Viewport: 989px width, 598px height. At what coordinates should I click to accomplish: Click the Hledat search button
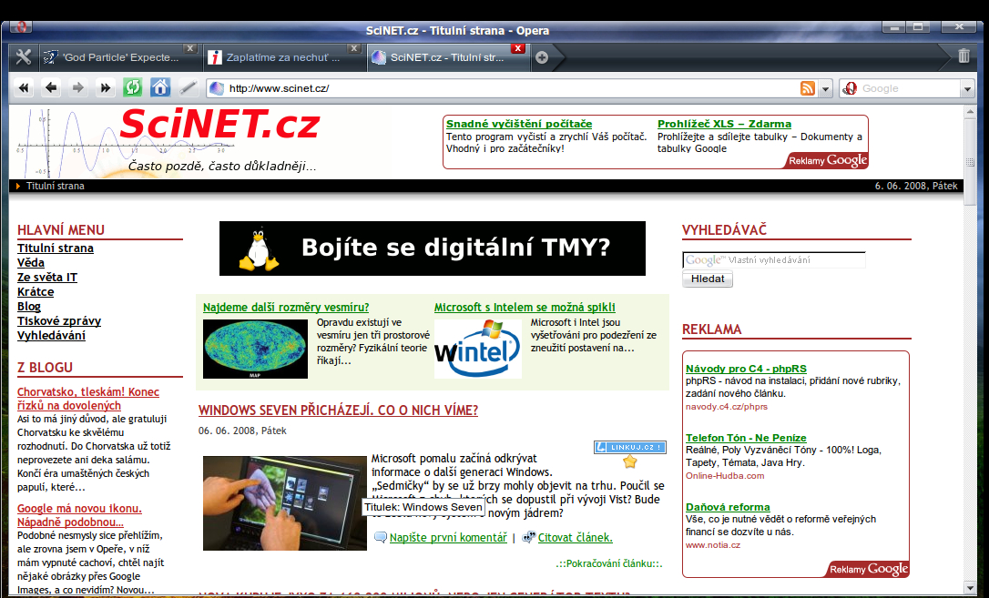[708, 279]
